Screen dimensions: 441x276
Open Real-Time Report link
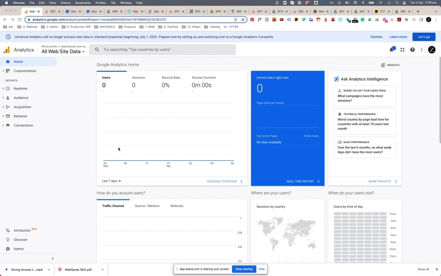pyautogui.click(x=303, y=181)
